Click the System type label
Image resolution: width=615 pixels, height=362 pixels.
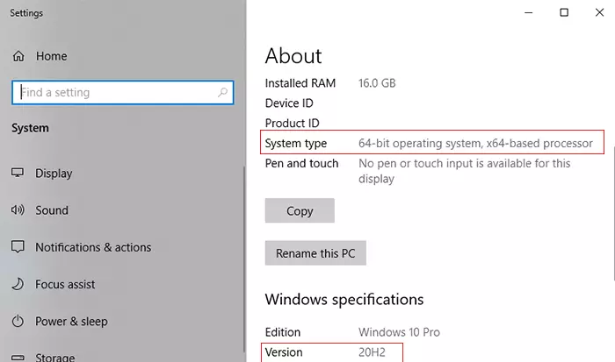[x=296, y=143]
